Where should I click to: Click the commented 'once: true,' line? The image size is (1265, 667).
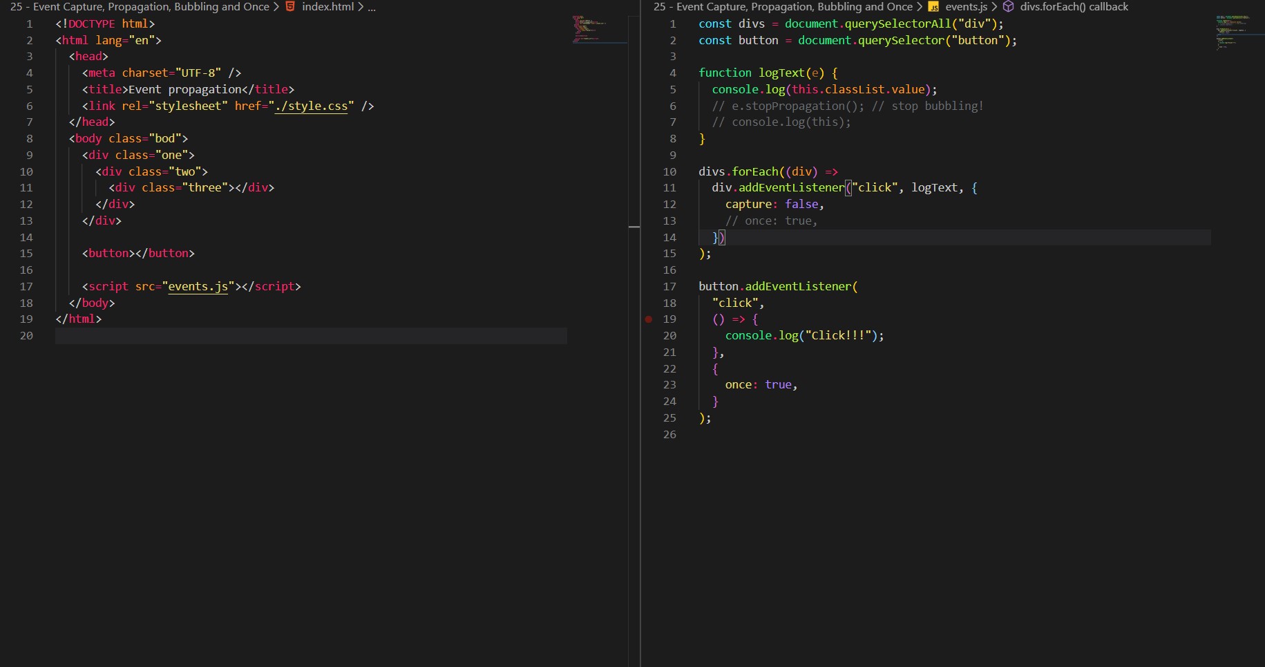(x=771, y=220)
